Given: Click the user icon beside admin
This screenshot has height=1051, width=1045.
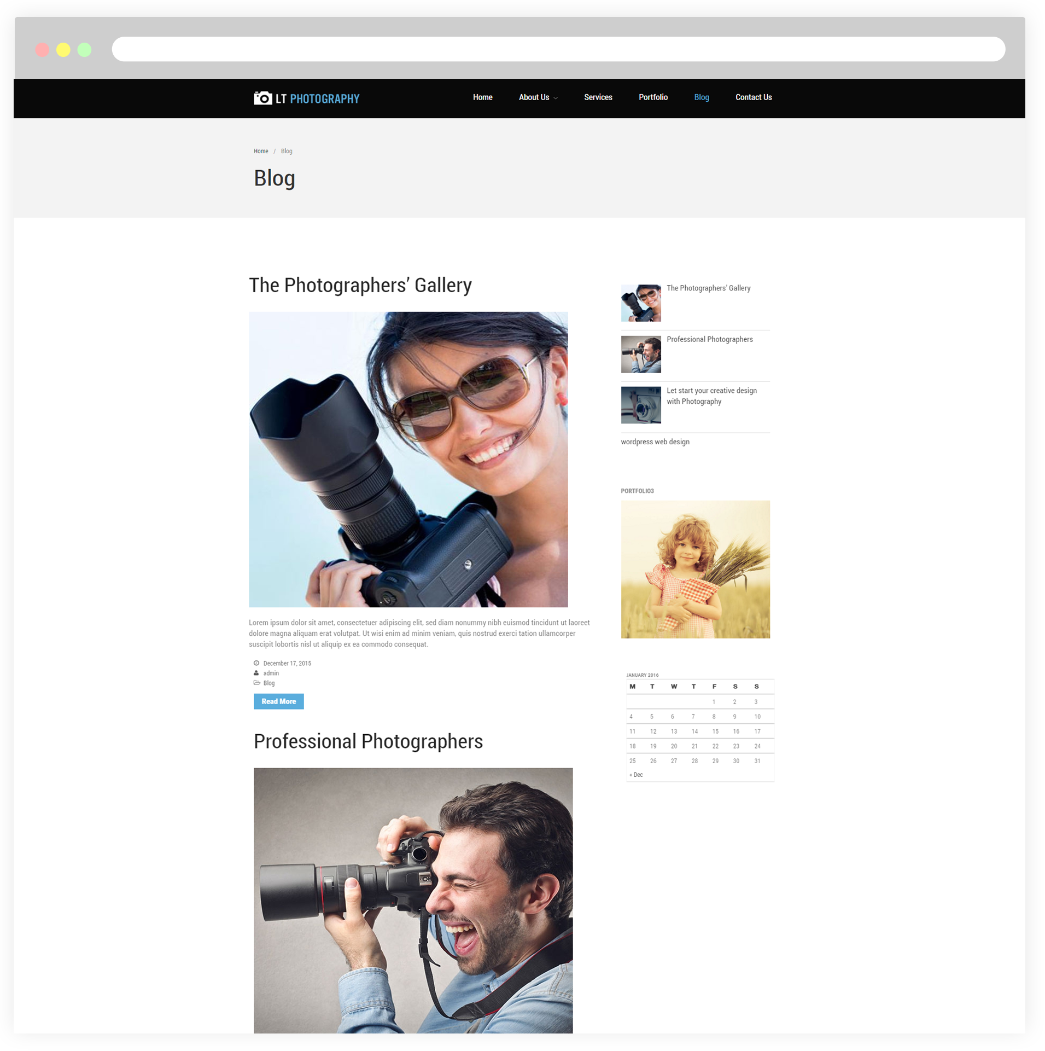Looking at the screenshot, I should pyautogui.click(x=256, y=673).
